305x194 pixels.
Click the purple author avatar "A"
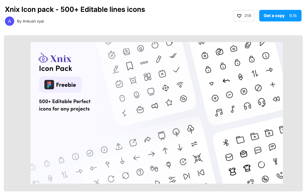[x=10, y=21]
